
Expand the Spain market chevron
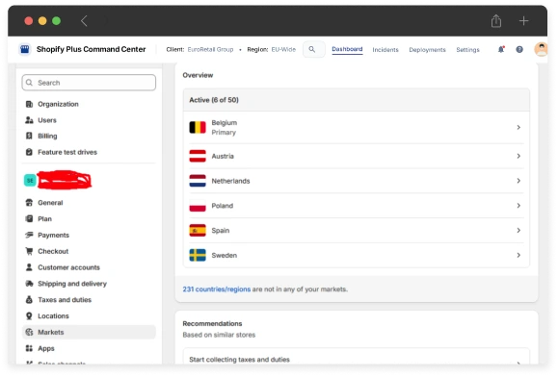(x=518, y=231)
